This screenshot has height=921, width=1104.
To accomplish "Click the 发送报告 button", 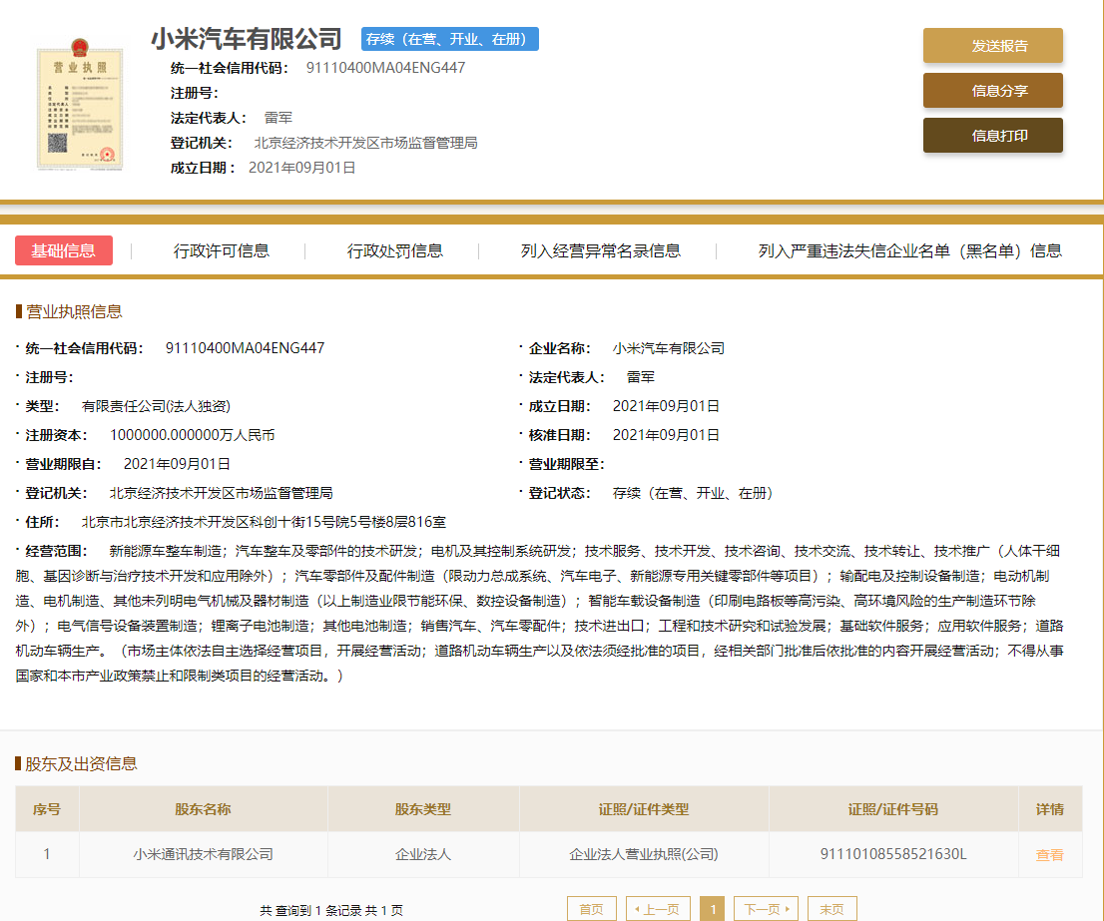I will (993, 46).
